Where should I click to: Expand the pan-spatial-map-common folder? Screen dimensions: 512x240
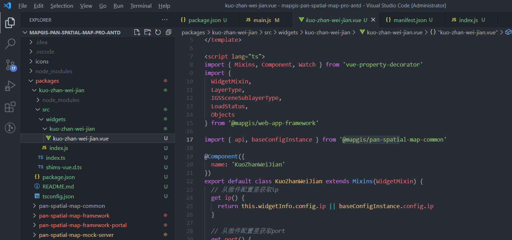point(72,206)
